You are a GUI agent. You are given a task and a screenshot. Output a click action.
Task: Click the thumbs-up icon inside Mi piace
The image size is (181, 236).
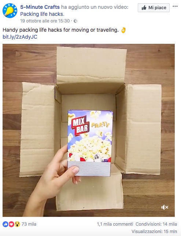(144, 7)
